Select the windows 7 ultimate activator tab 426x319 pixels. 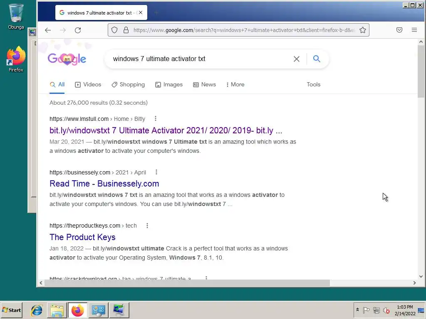[101, 12]
